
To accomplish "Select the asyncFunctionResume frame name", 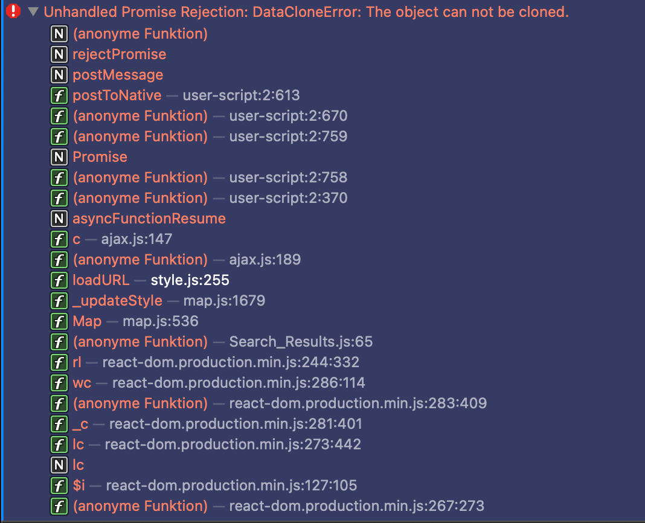I will [149, 219].
